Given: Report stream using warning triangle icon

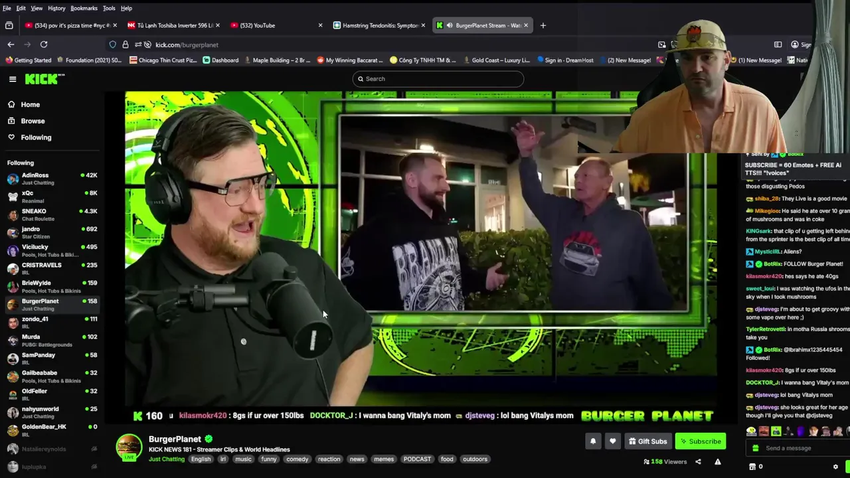Looking at the screenshot, I should (717, 461).
